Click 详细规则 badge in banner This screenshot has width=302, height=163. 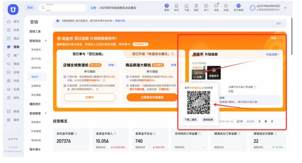[141, 44]
